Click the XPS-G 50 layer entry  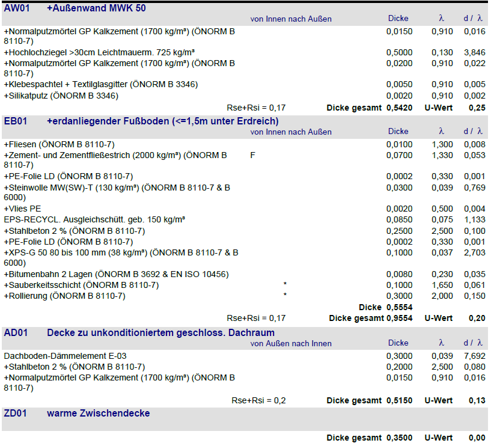pyautogui.click(x=120, y=253)
